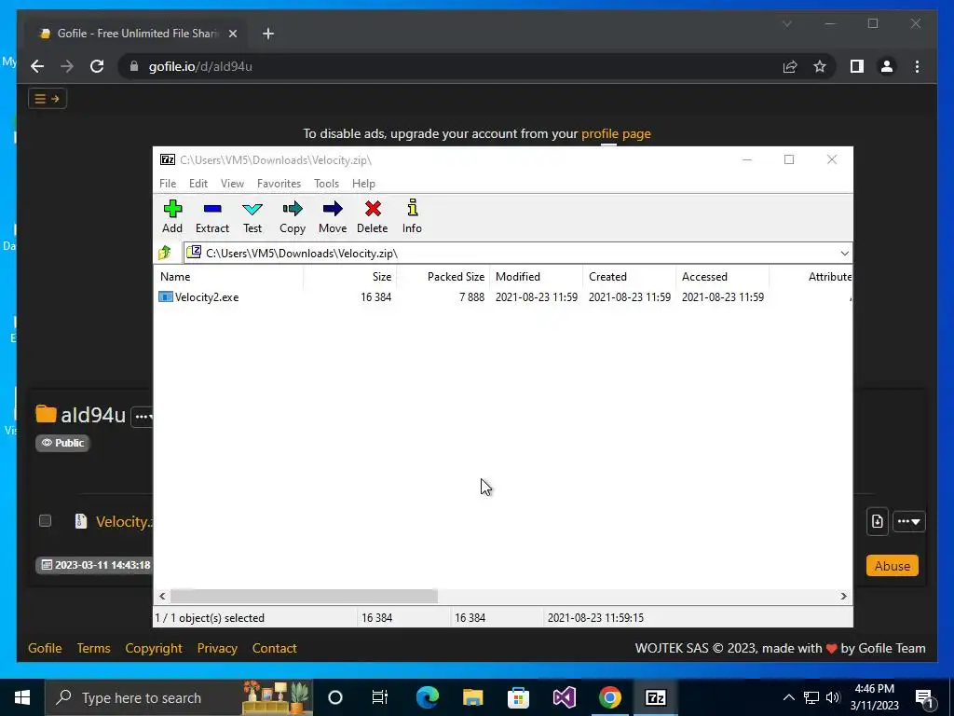Click the horizontal scrollbar thumb in 7-Zip
954x716 pixels.
click(304, 596)
